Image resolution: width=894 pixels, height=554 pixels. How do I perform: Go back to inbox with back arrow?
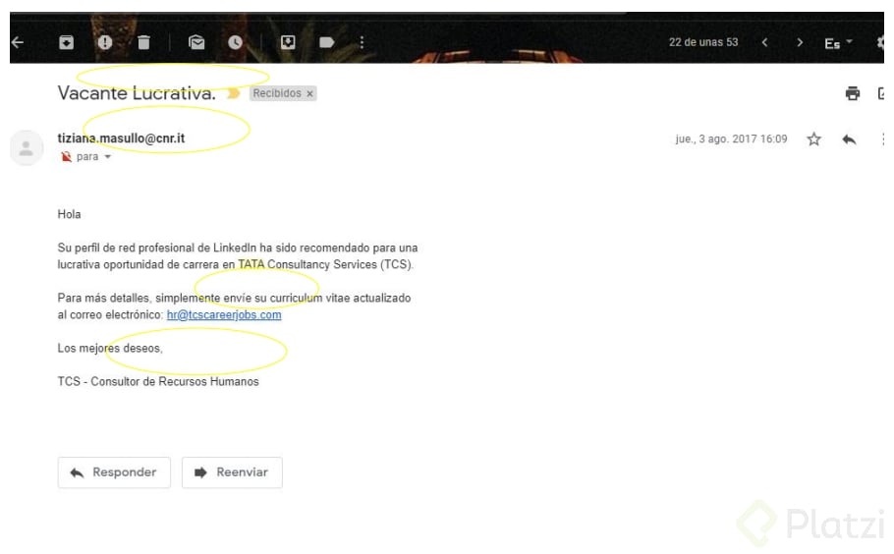point(18,42)
